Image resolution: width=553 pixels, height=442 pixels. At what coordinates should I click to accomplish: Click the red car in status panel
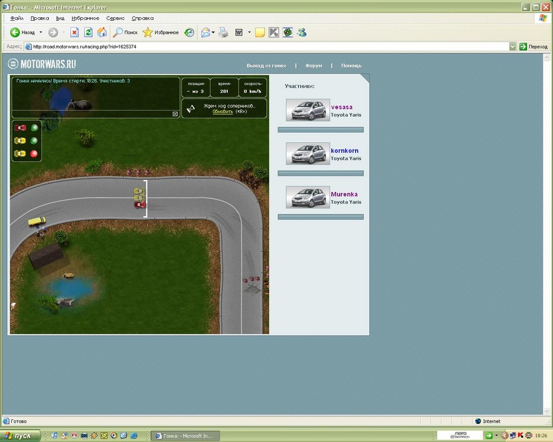[x=20, y=128]
